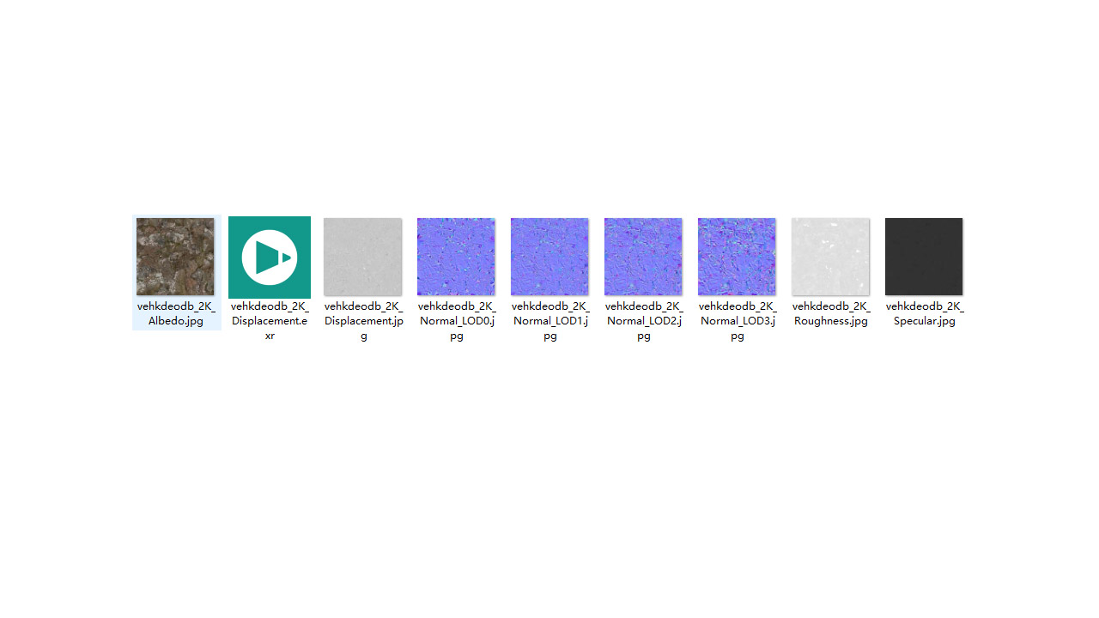Select the dark Specular.jpg thumbnail
This screenshot has width=1099, height=618.
coord(924,257)
